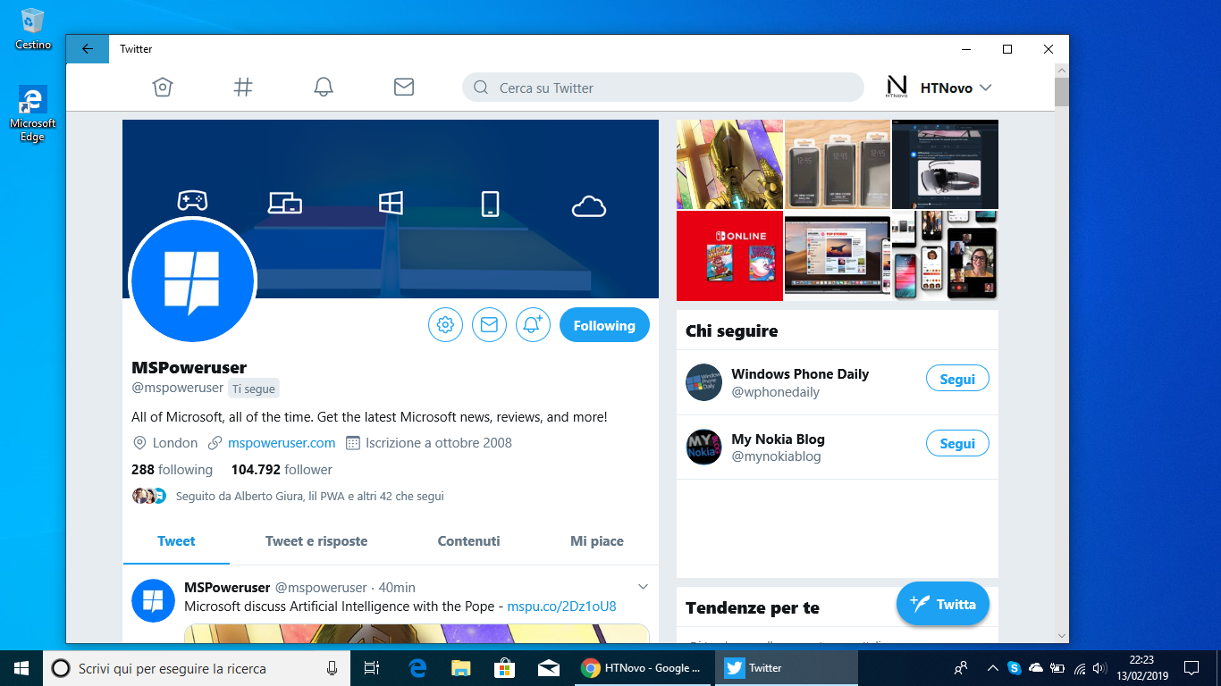Open Task View on taskbar
This screenshot has width=1221, height=686.
(372, 667)
